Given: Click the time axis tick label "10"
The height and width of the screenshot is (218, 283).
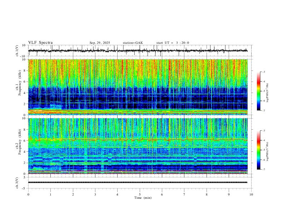Looking at the screenshot, I should pyautogui.click(x=251, y=194).
